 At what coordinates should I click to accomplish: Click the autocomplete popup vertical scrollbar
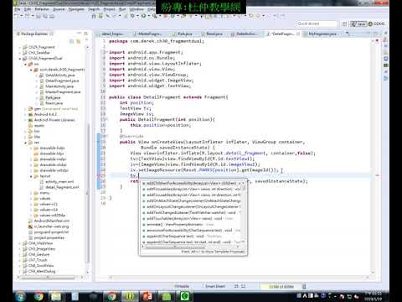(x=244, y=212)
